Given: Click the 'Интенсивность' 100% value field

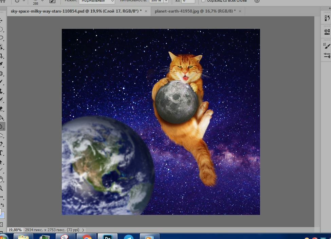Looking at the screenshot, I should [x=157, y=1].
